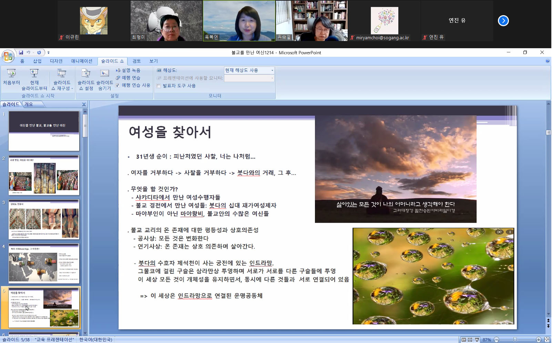
Task: Click thumbnail pane scroll down arrow
Action: point(85,333)
